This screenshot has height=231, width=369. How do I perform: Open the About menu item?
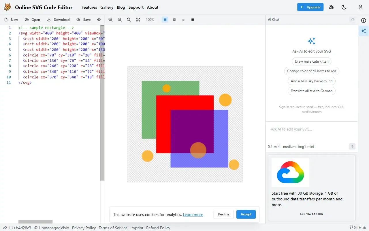coord(153,7)
